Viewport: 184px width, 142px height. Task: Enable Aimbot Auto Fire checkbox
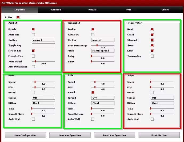(x=33, y=35)
